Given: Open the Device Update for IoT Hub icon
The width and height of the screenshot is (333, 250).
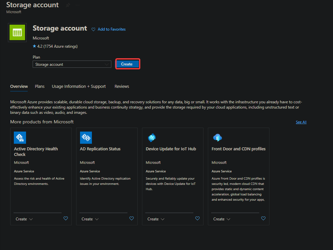Looking at the screenshot, I should pyautogui.click(x=152, y=137).
